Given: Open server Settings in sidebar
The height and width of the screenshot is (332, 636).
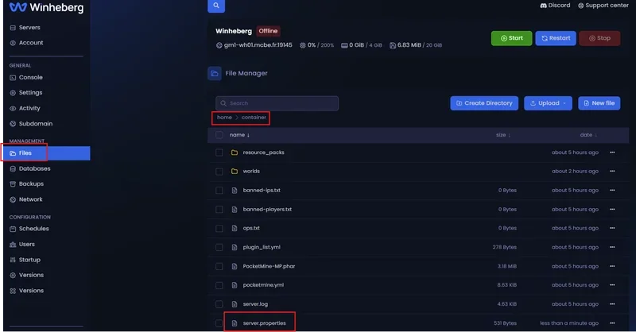Looking at the screenshot, I should pos(26,93).
